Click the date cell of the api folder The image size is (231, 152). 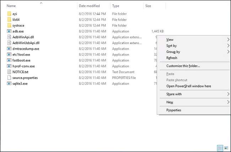coord(92,14)
